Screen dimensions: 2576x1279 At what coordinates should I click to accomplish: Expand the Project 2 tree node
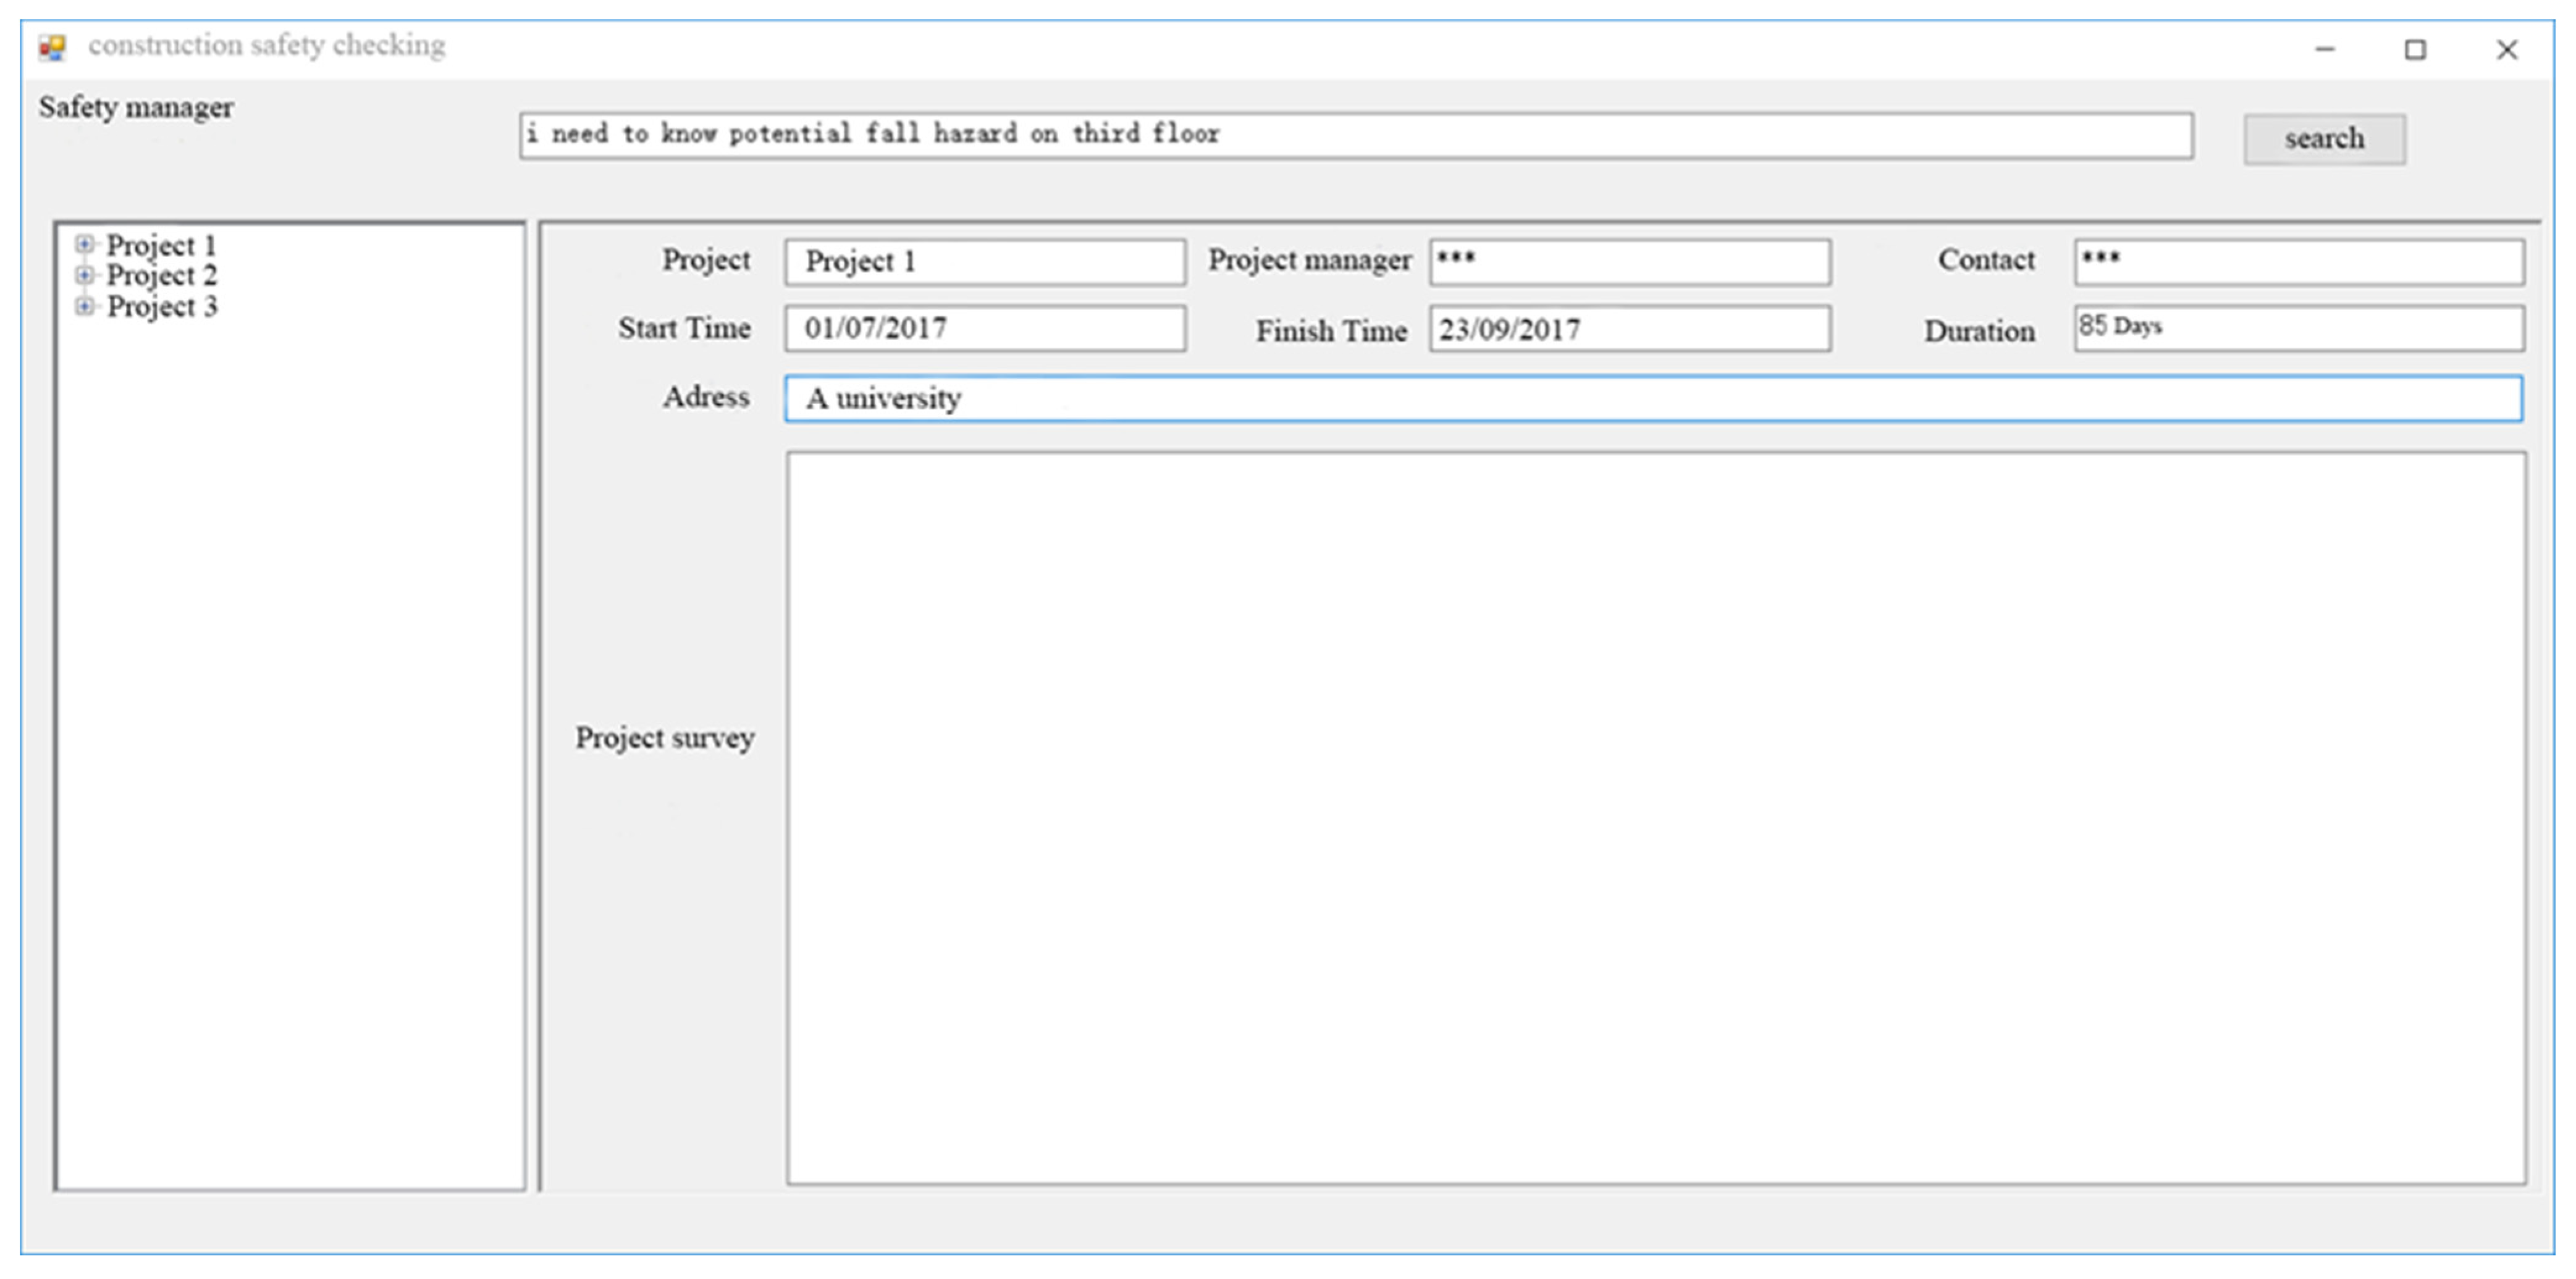85,275
